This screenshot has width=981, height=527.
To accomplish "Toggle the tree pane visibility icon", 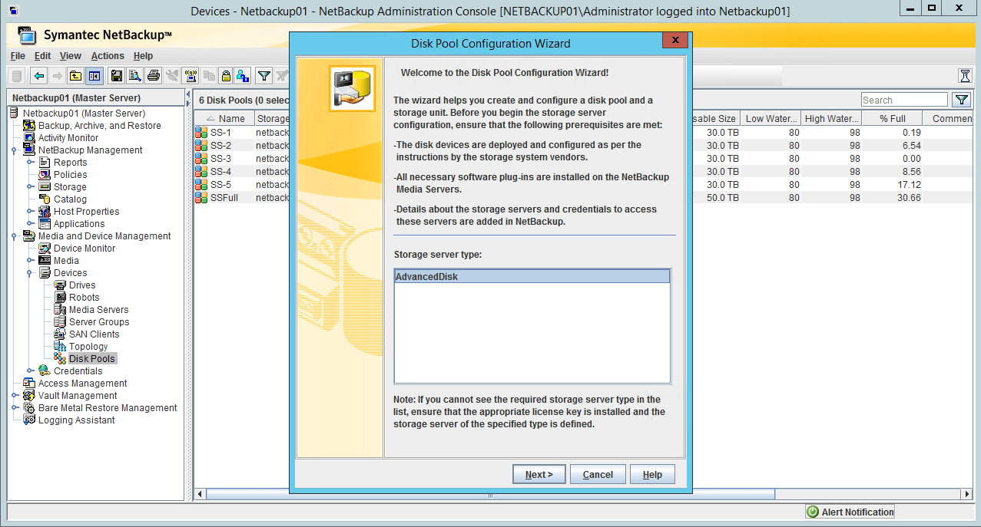I will (92, 75).
